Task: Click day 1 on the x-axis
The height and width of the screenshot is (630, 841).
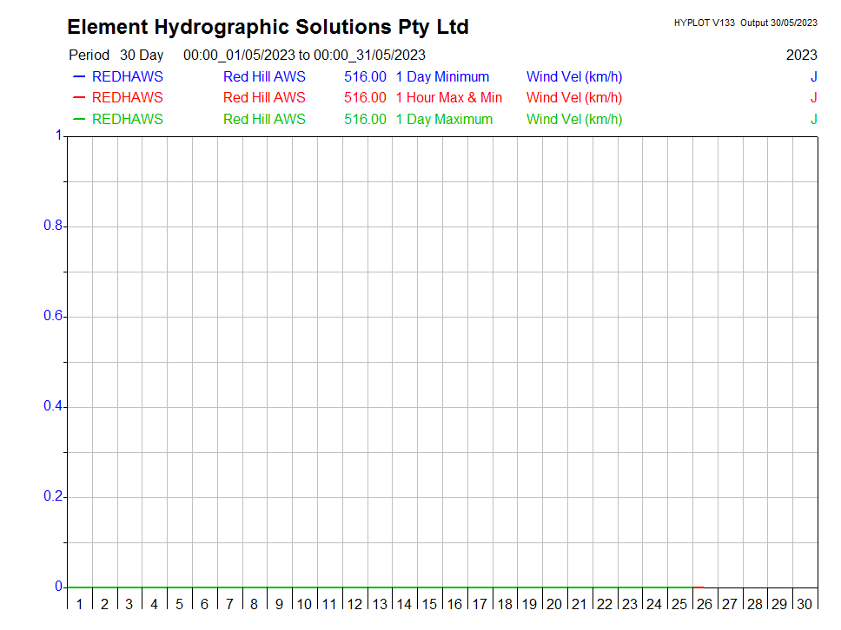Action: point(79,604)
